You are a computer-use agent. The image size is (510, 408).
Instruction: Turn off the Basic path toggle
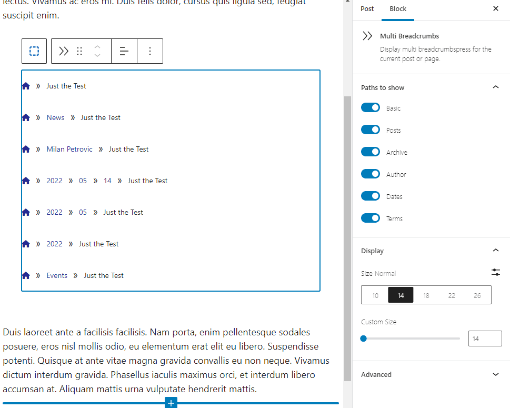370,108
